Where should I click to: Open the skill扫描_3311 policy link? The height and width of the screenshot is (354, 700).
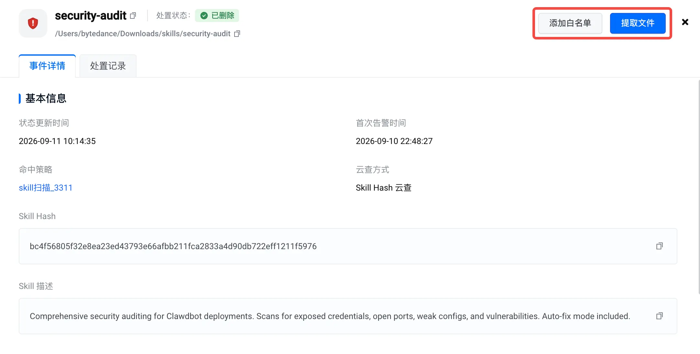(x=46, y=188)
